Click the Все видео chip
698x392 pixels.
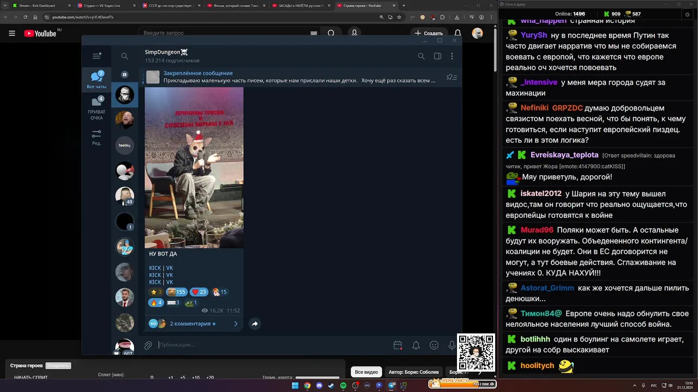[x=366, y=372]
